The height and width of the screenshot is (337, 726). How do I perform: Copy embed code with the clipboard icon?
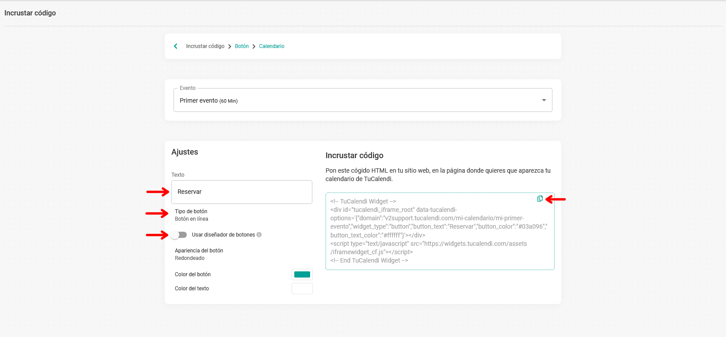(x=540, y=199)
